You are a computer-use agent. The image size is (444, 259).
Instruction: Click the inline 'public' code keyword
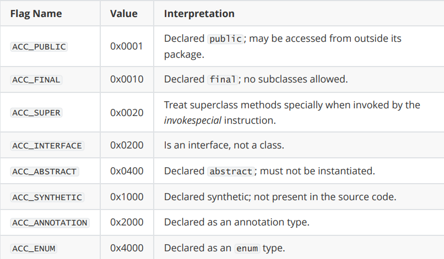(x=225, y=38)
